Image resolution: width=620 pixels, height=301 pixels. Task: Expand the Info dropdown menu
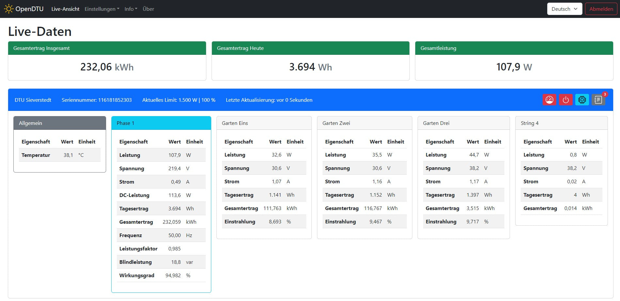(x=131, y=9)
